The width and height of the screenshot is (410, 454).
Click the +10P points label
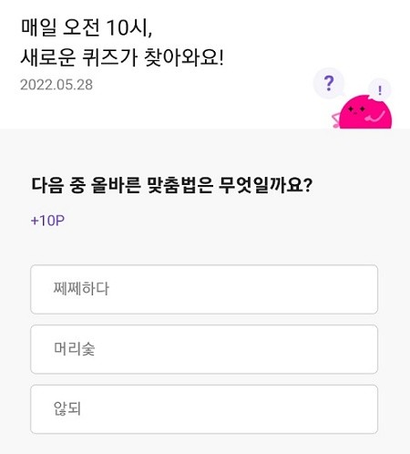47,221
